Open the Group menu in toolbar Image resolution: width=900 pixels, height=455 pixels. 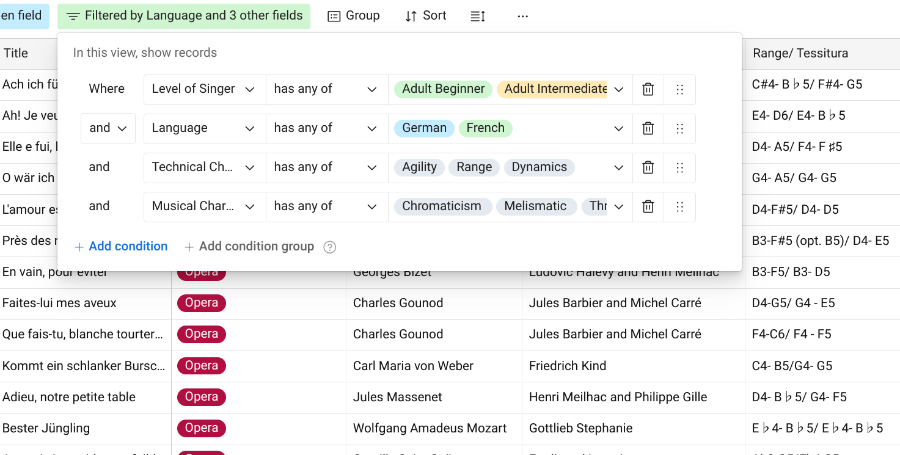point(354,16)
